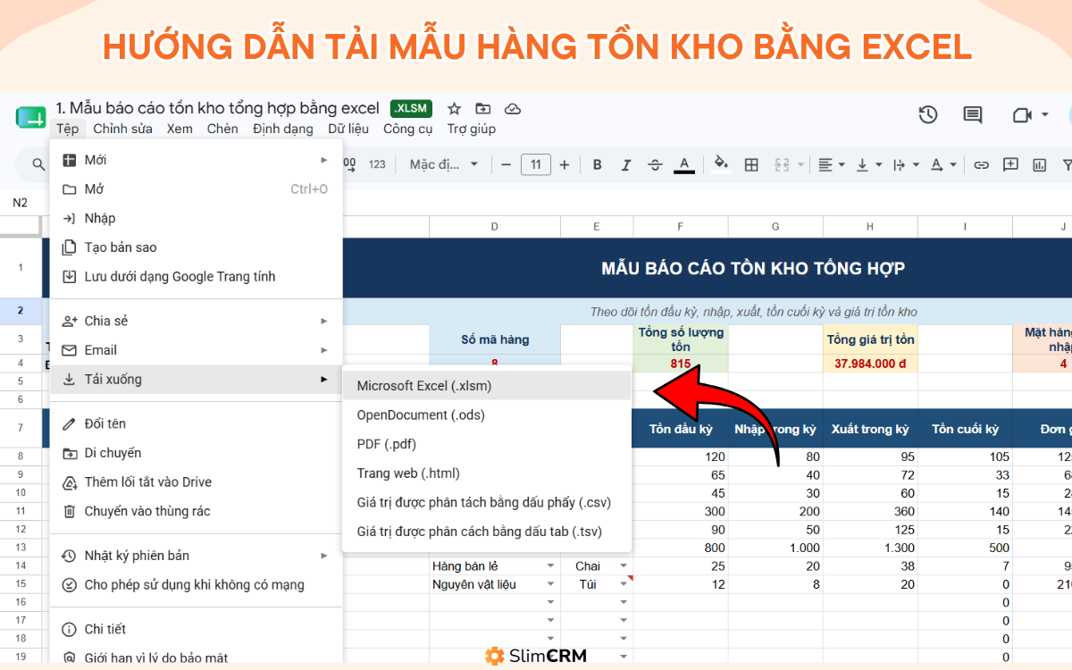
Task: Download as tab-separated .tsv
Action: click(487, 532)
